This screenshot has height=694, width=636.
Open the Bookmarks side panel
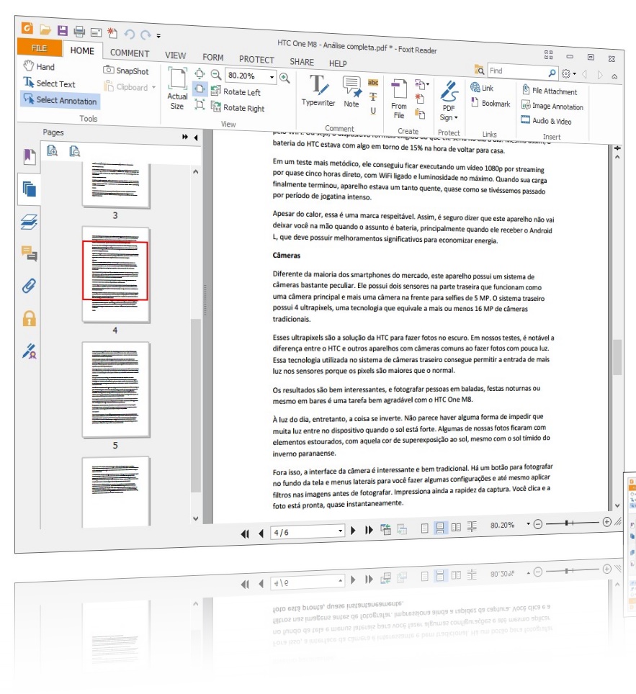pyautogui.click(x=30, y=157)
